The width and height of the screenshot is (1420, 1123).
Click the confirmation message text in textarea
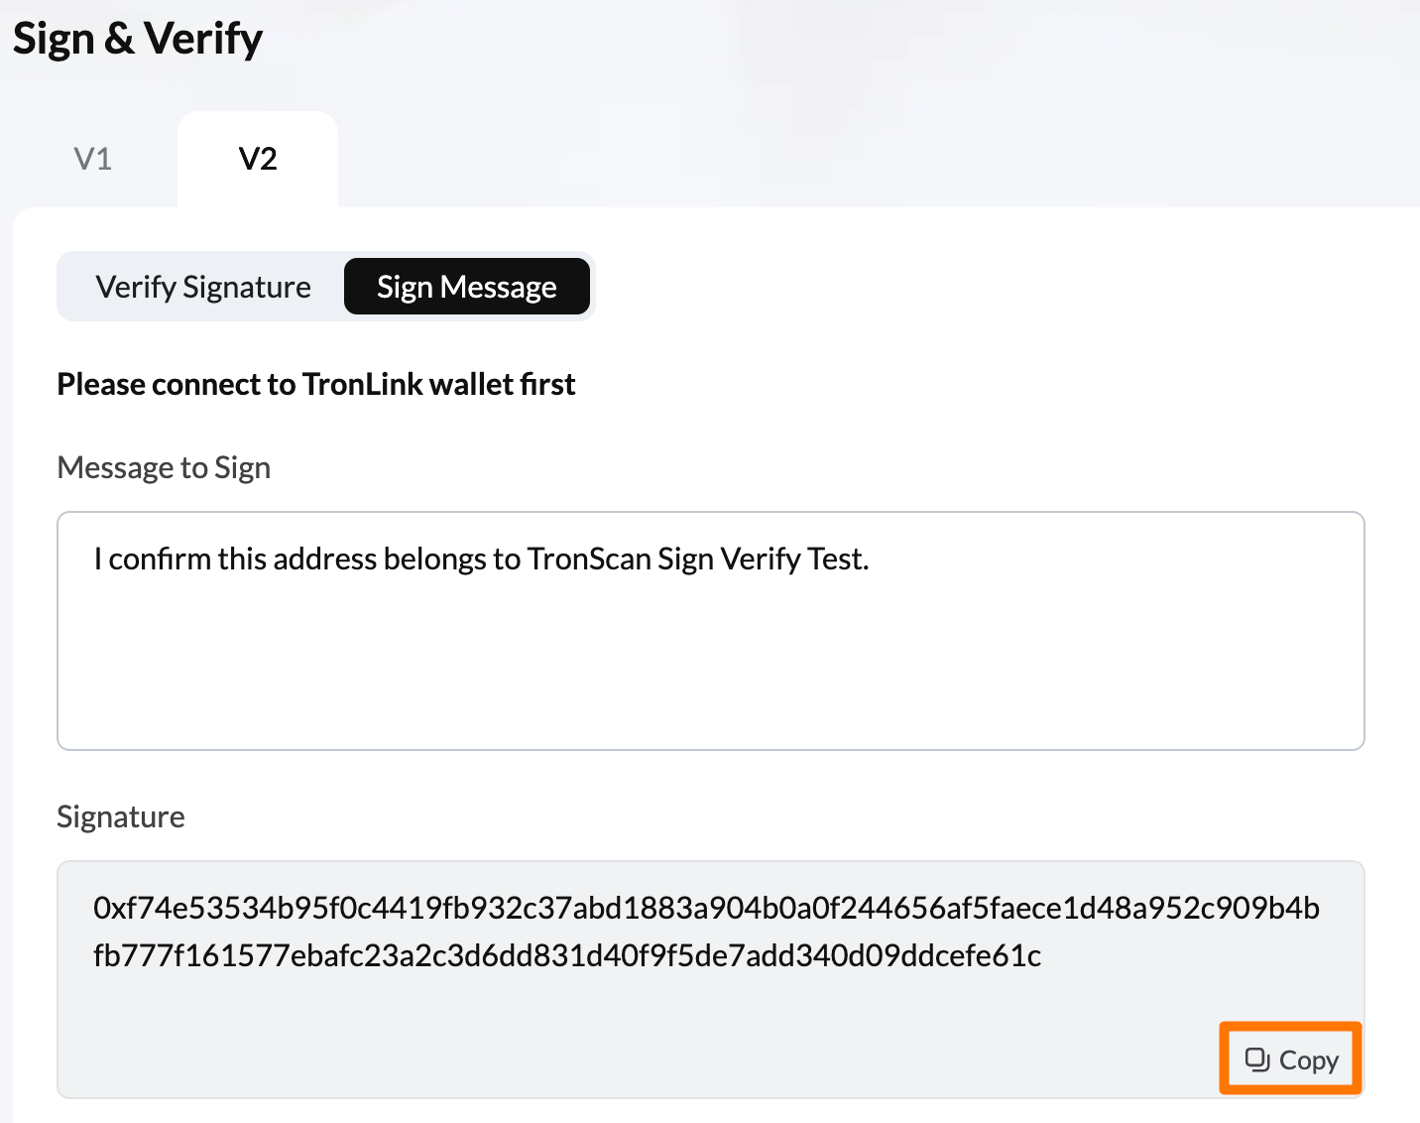point(481,560)
